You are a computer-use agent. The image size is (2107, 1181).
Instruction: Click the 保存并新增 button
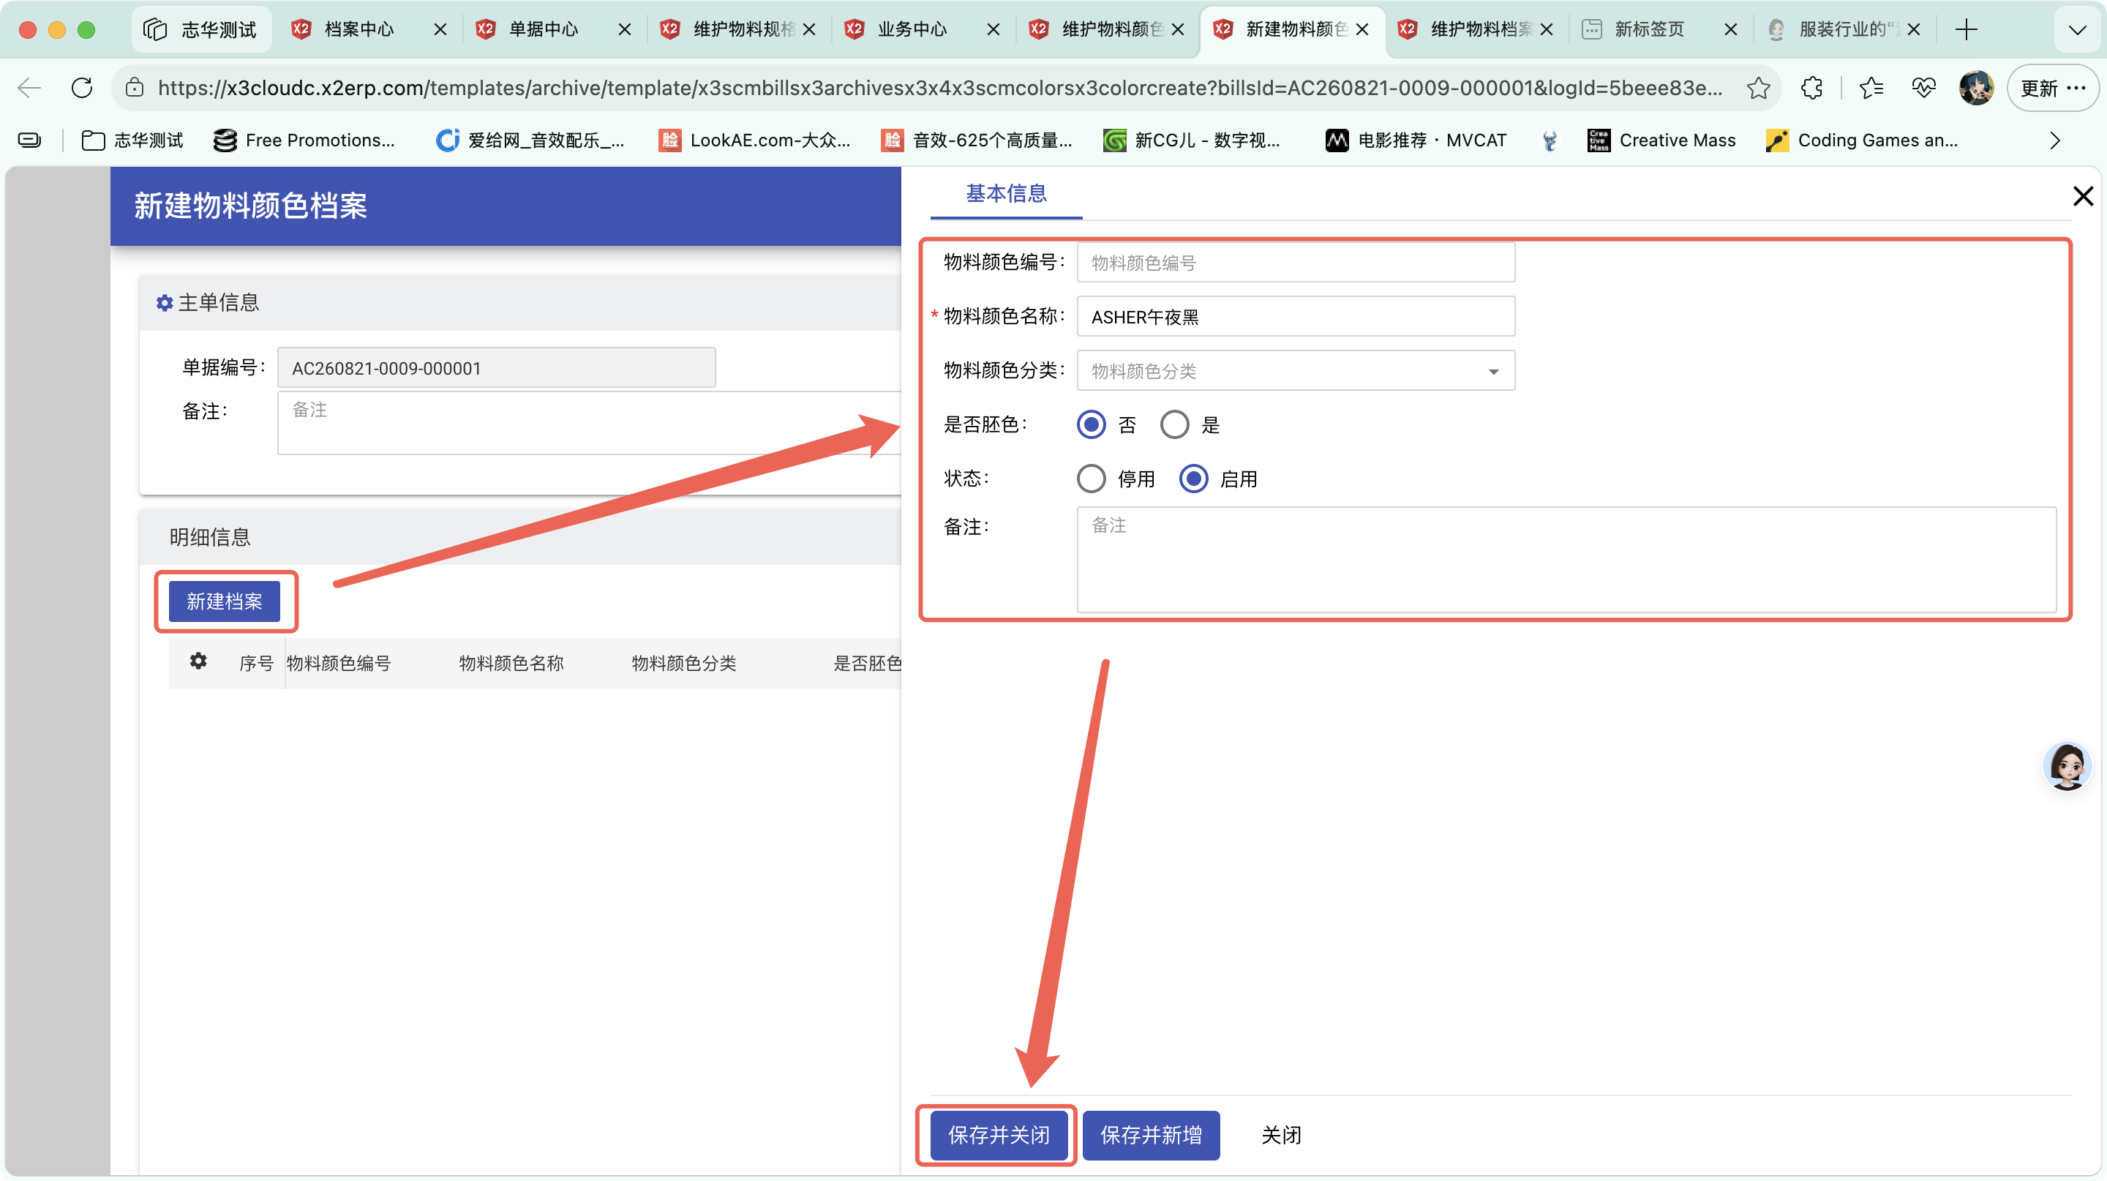click(x=1151, y=1135)
